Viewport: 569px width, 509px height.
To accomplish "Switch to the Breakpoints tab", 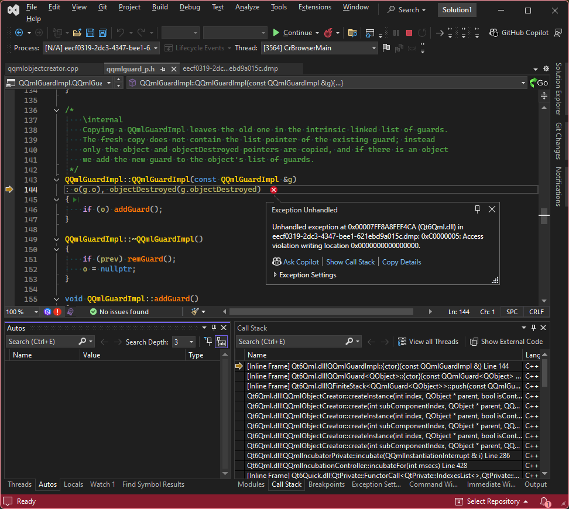I will [327, 484].
